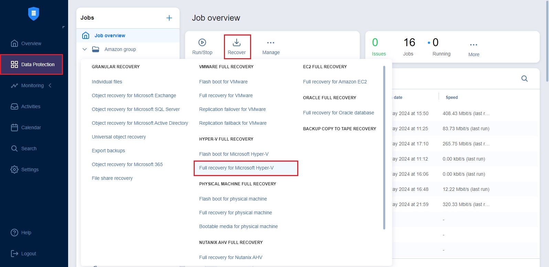Screen dimensions: 549x267
Task: Click the Run/Stop play icon
Action: click(202, 42)
